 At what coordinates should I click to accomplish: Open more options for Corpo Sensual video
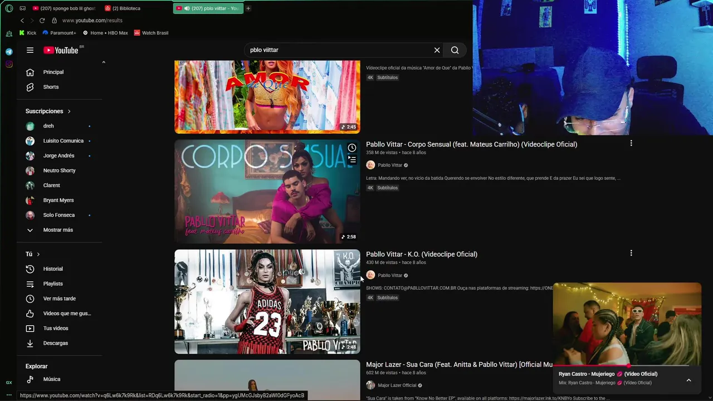631,143
